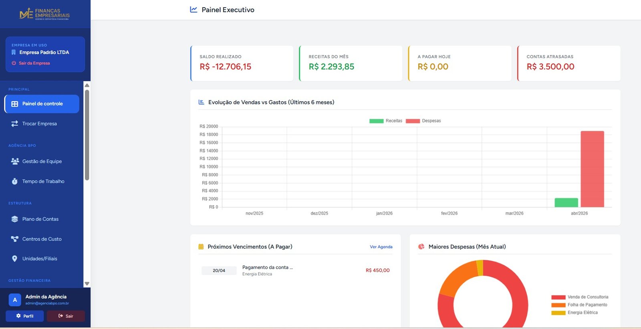Viewport: 641px width, 329px height.
Task: Click the Sair logout button
Action: point(66,316)
